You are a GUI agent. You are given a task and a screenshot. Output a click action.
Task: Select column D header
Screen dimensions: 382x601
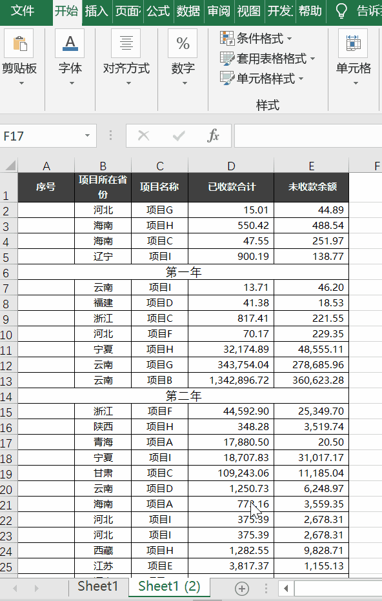tap(231, 166)
